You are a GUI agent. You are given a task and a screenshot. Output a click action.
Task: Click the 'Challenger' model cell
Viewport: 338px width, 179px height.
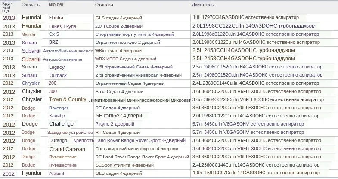[x=62, y=124]
